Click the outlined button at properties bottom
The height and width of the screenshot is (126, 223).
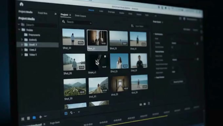pyautogui.click(x=178, y=82)
